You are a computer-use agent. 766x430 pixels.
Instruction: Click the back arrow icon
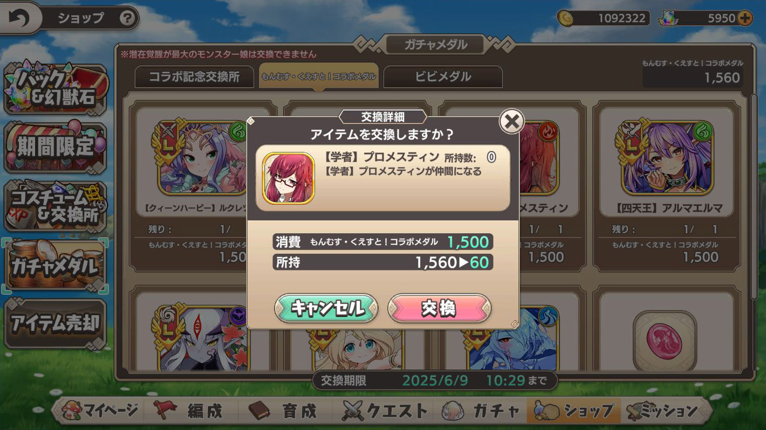(x=18, y=18)
